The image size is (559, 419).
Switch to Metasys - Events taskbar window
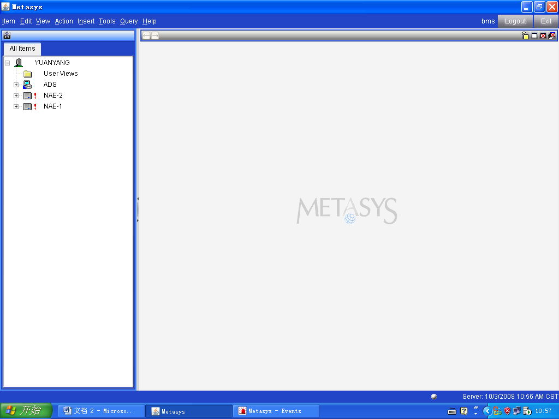point(276,411)
